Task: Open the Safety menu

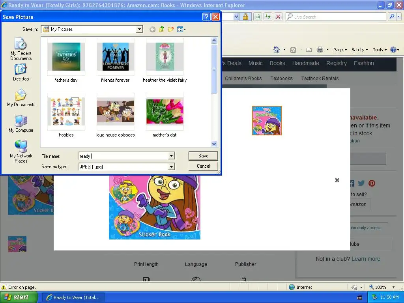Action: (360, 50)
